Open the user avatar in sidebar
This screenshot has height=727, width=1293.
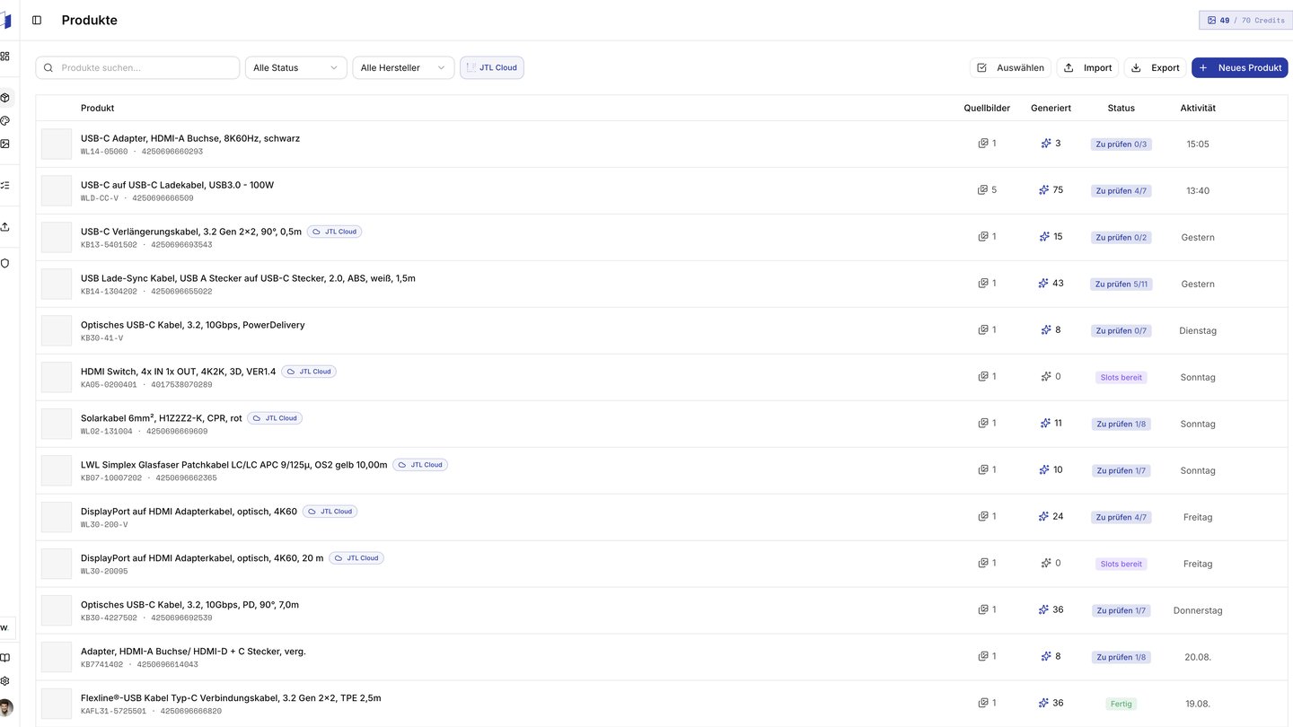click(x=5, y=707)
